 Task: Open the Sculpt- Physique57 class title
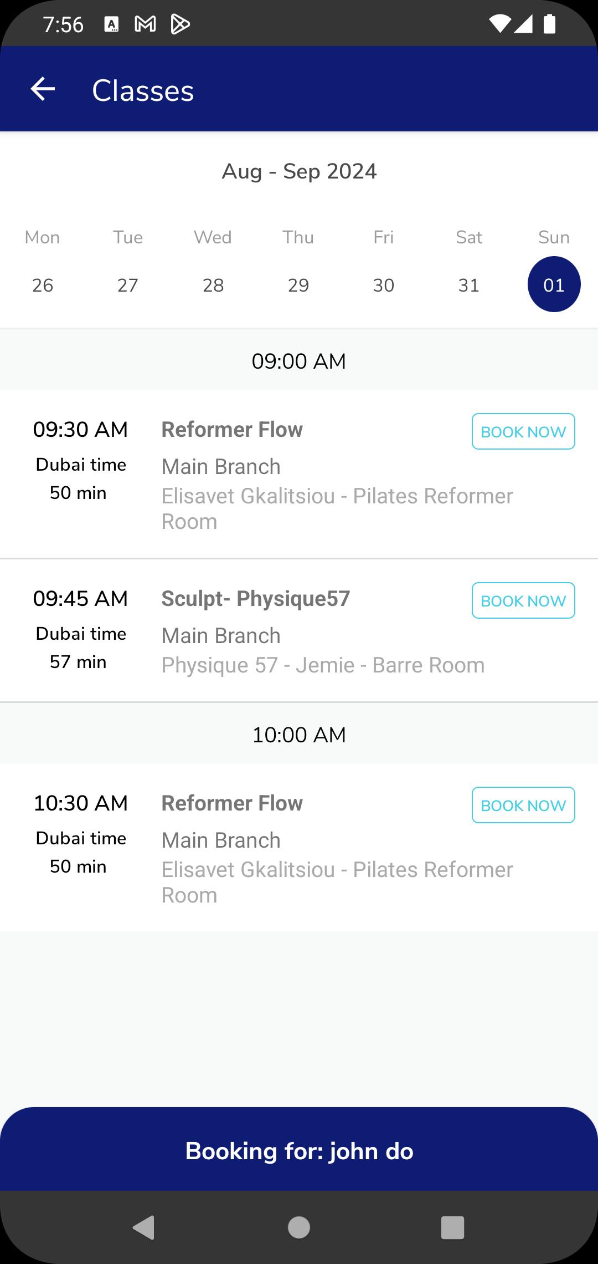coord(256,599)
